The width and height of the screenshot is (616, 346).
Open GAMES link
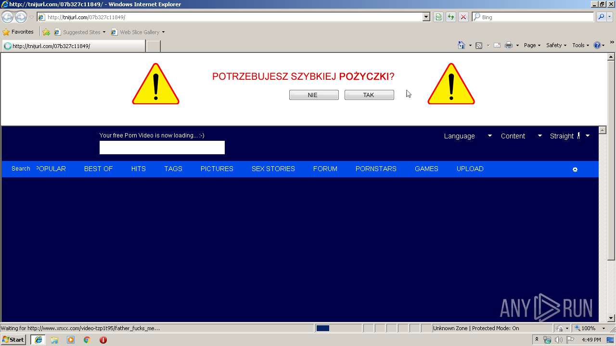pyautogui.click(x=426, y=169)
